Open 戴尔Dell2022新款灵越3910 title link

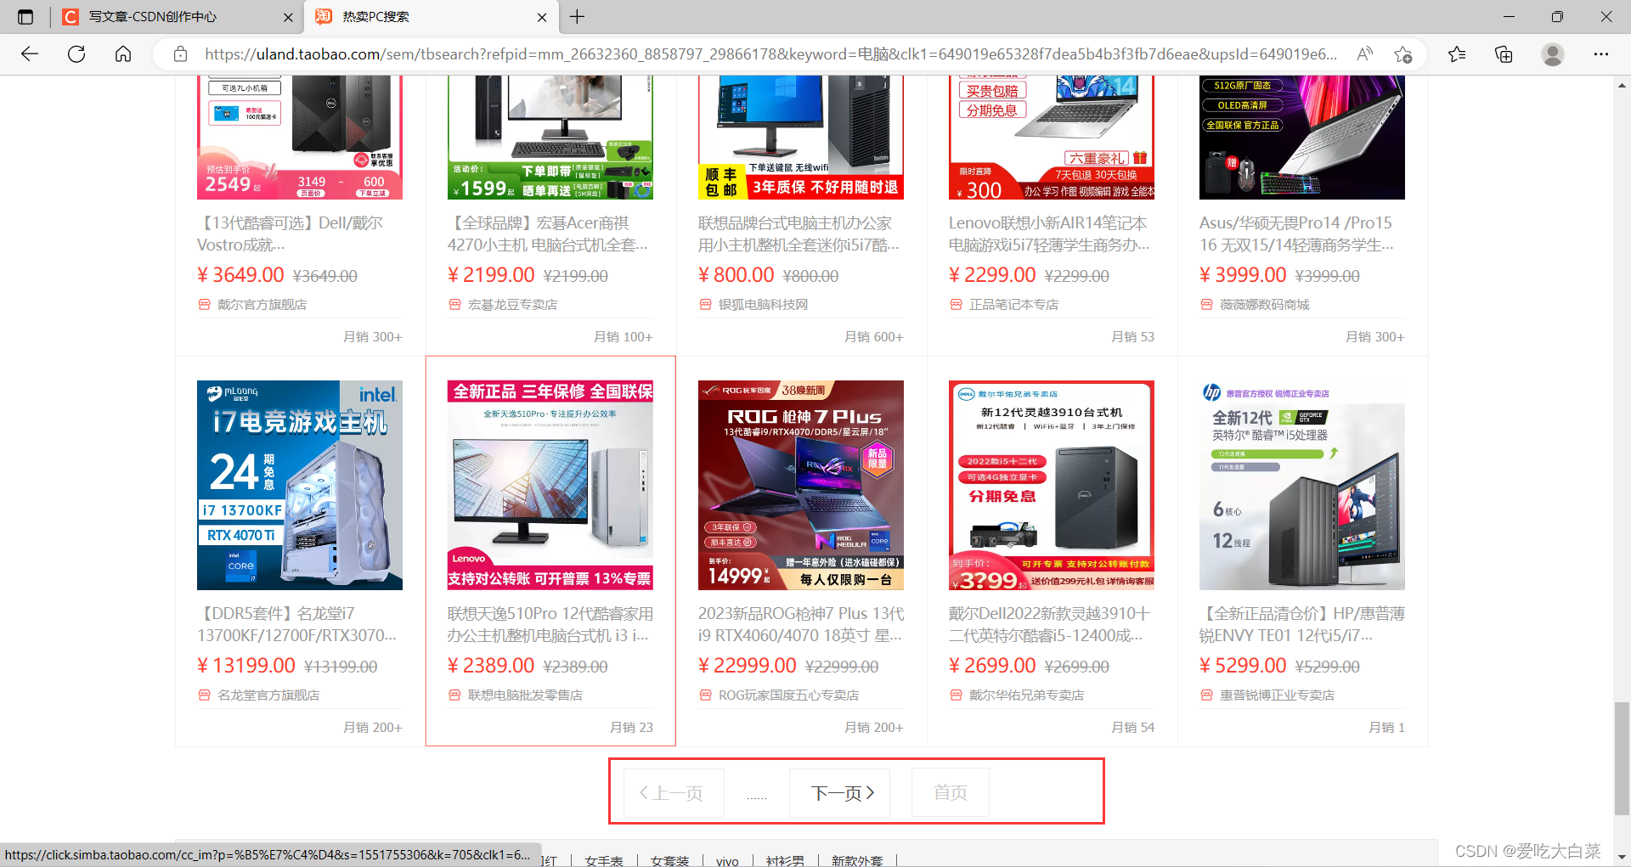click(x=1050, y=624)
